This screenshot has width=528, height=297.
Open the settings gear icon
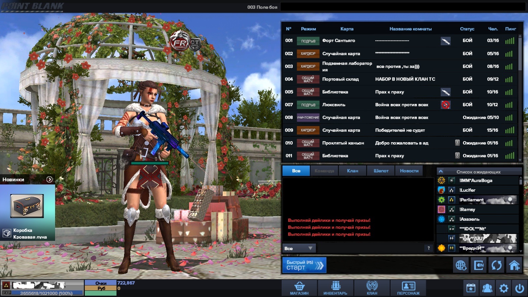tap(504, 288)
